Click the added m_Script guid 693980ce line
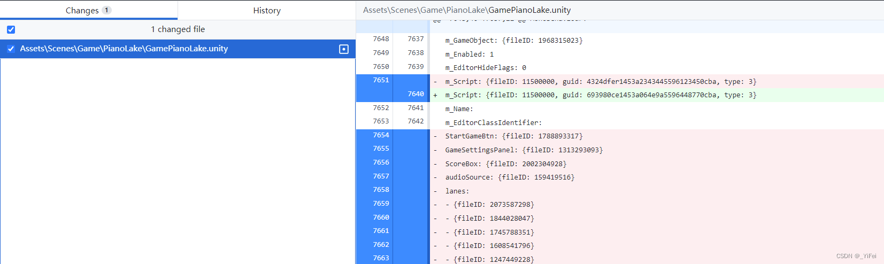This screenshot has height=264, width=884. (x=601, y=95)
